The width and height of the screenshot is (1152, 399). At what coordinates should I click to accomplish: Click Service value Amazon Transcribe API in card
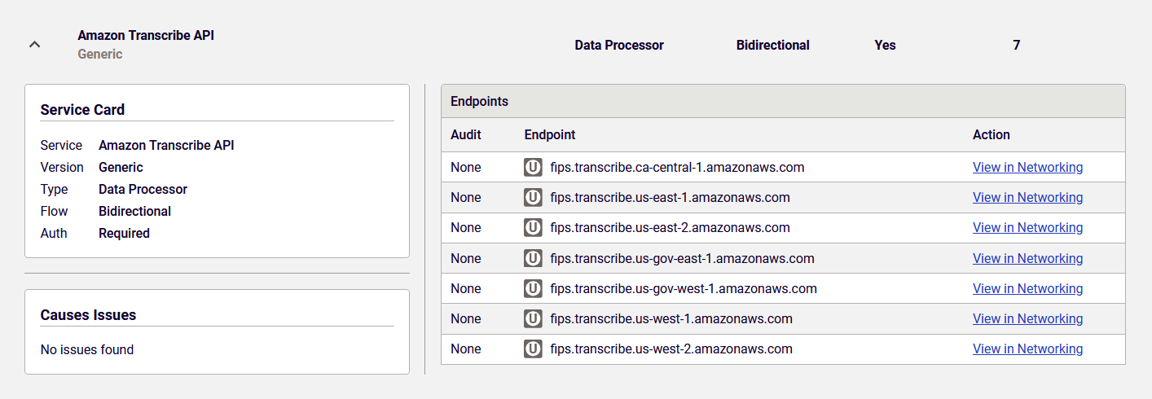coord(166,146)
